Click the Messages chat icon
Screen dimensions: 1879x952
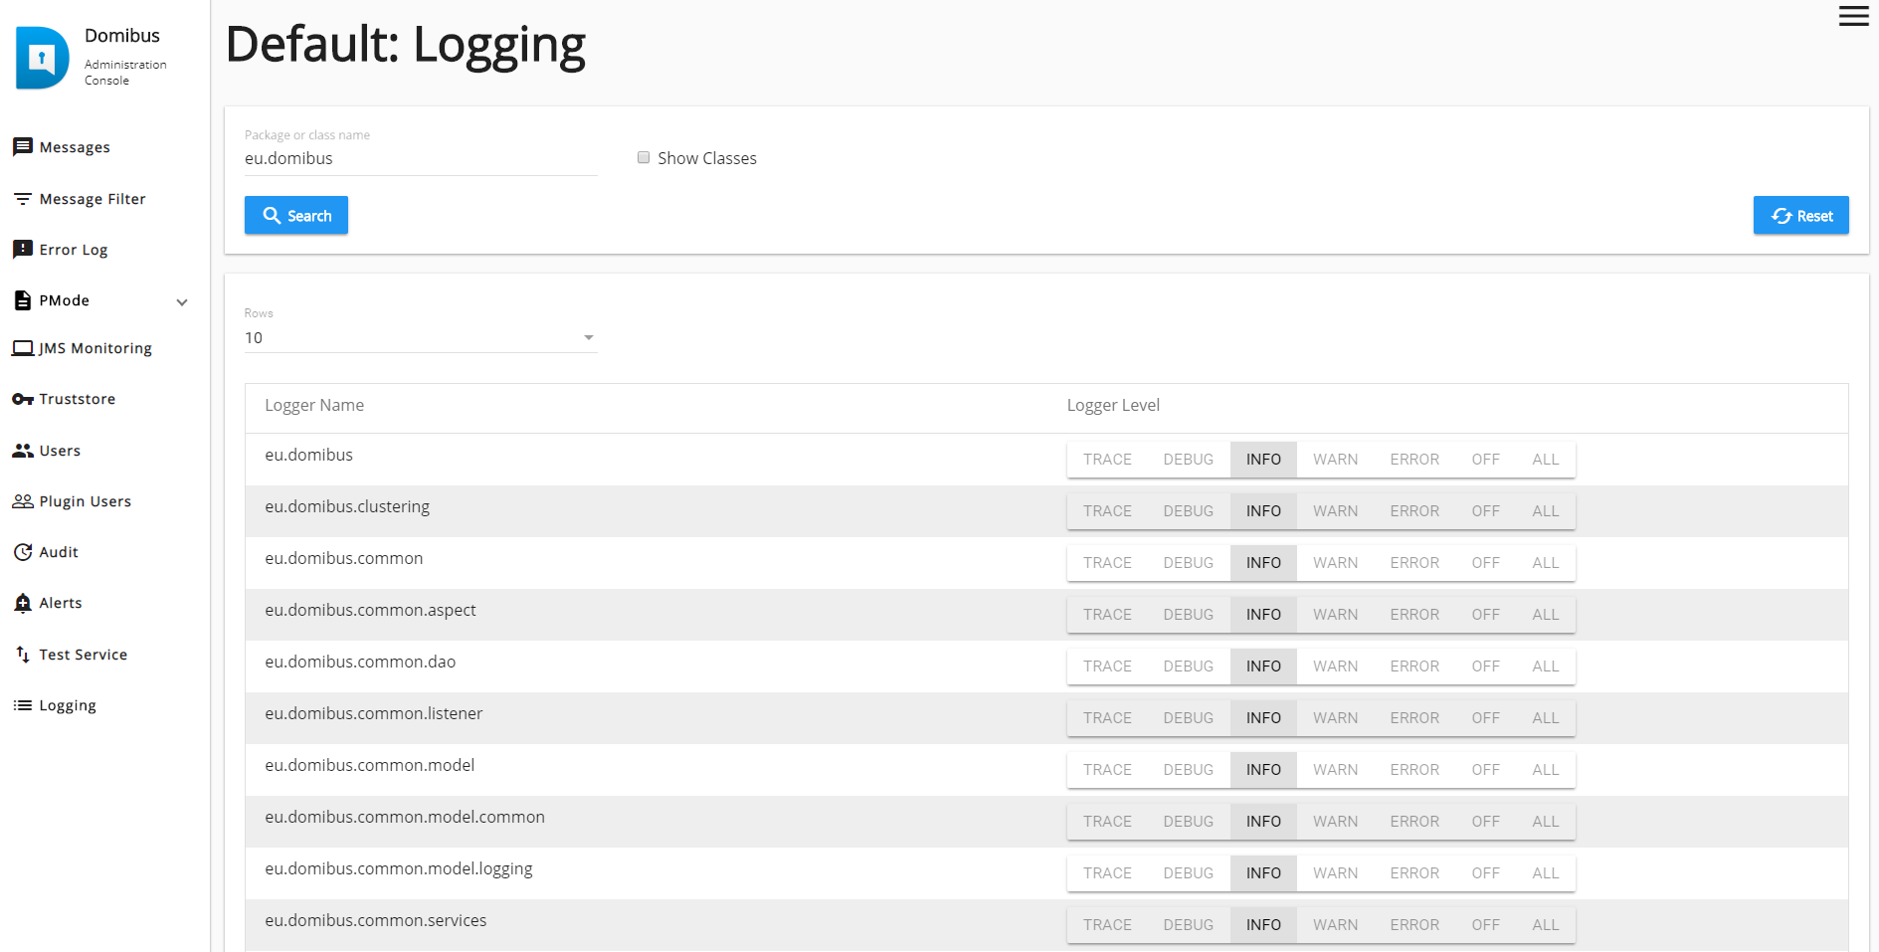[x=23, y=147]
